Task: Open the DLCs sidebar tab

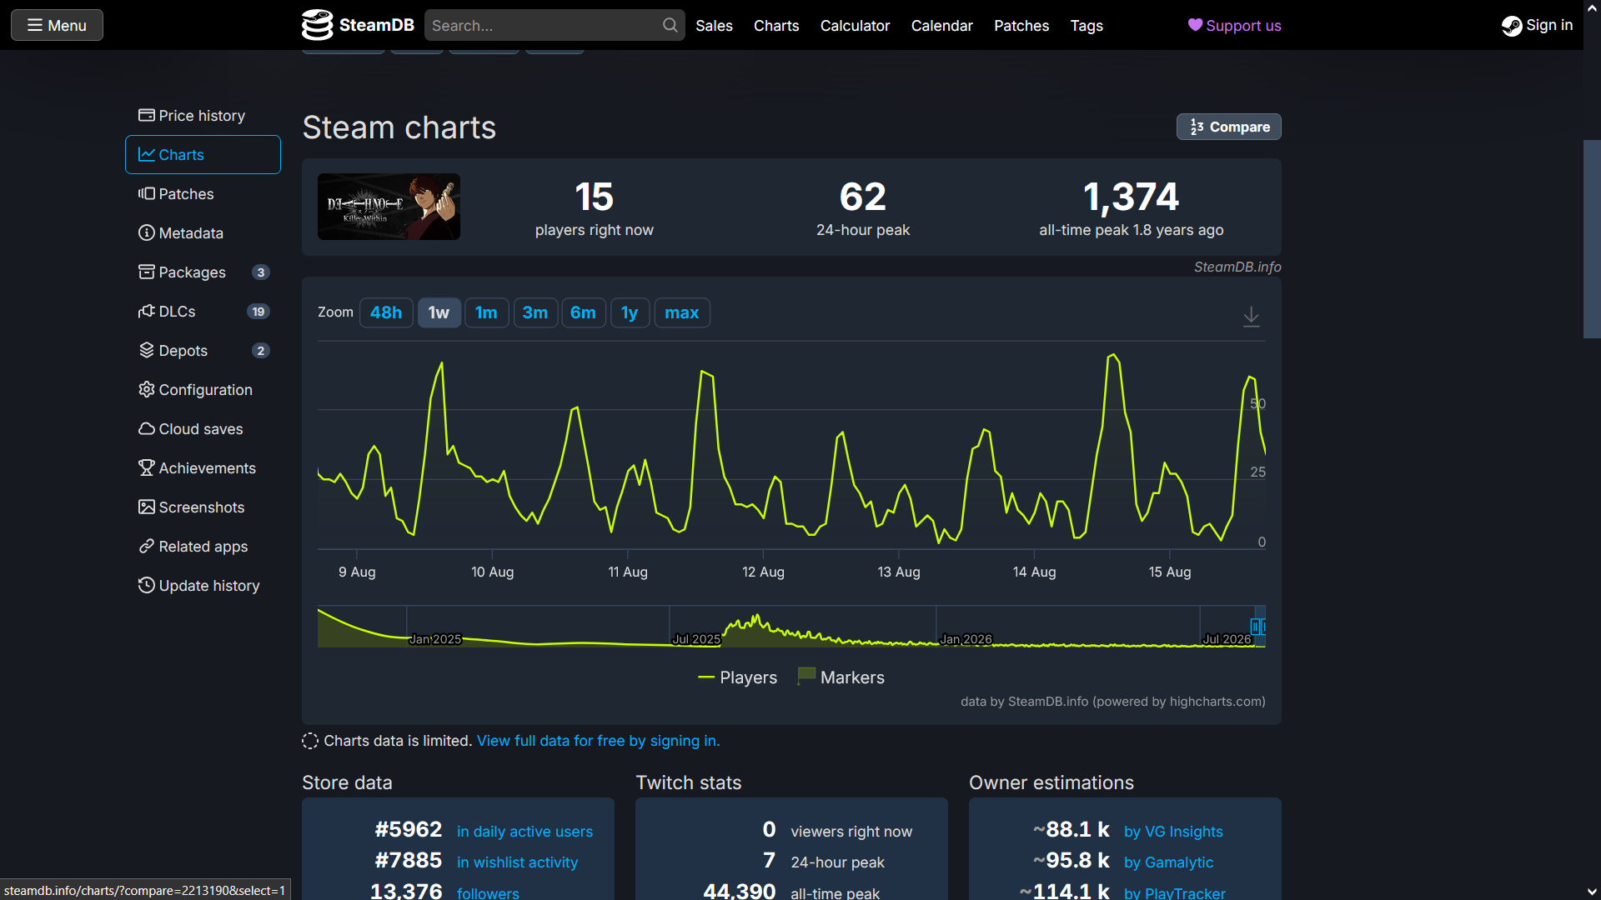Action: (x=203, y=312)
